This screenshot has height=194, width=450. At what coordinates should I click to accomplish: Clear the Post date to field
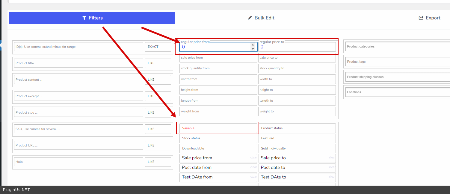332,167
